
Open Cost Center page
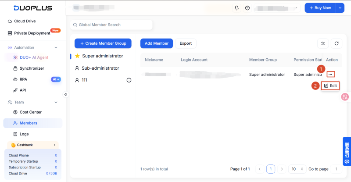click(28, 112)
